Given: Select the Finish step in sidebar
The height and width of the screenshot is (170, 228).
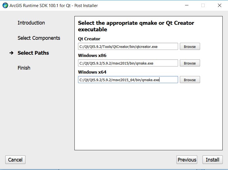Looking at the screenshot, I should click(24, 68).
